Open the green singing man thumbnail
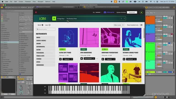The width and height of the screenshot is (176, 99). coord(111,73)
